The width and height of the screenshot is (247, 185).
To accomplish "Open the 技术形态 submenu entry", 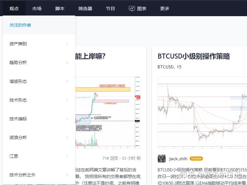I will pos(39,100).
